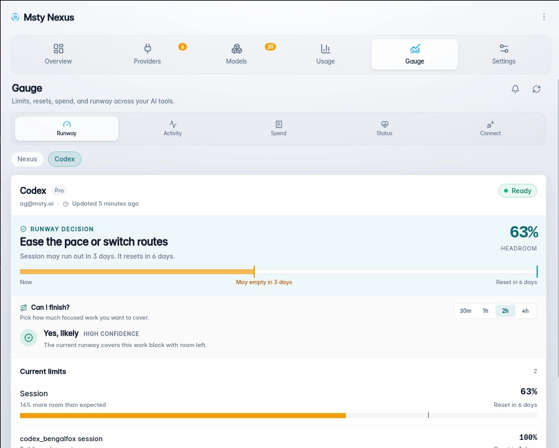The image size is (559, 448).
Task: Click the Current limits heading
Action: click(x=43, y=371)
